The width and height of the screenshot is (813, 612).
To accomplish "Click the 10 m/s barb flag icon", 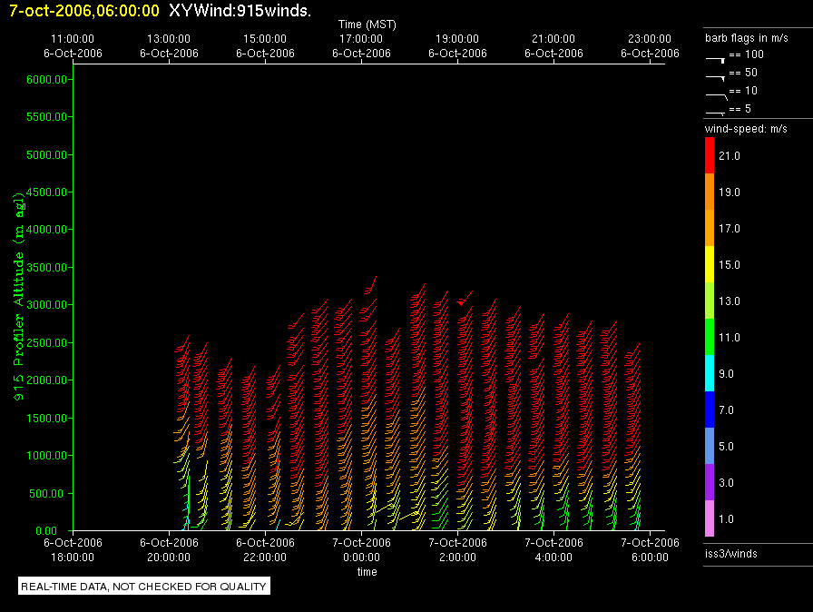I will 717,96.
